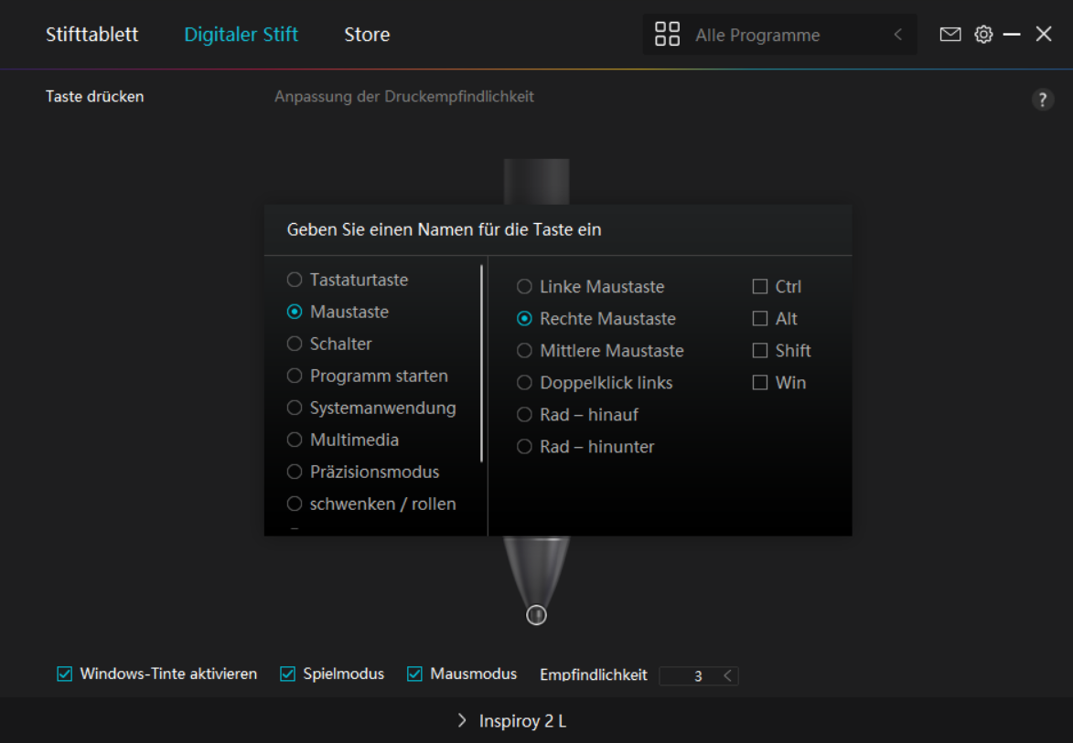Click the Taste drücken section label
Image resolution: width=1073 pixels, height=743 pixels.
[x=95, y=96]
